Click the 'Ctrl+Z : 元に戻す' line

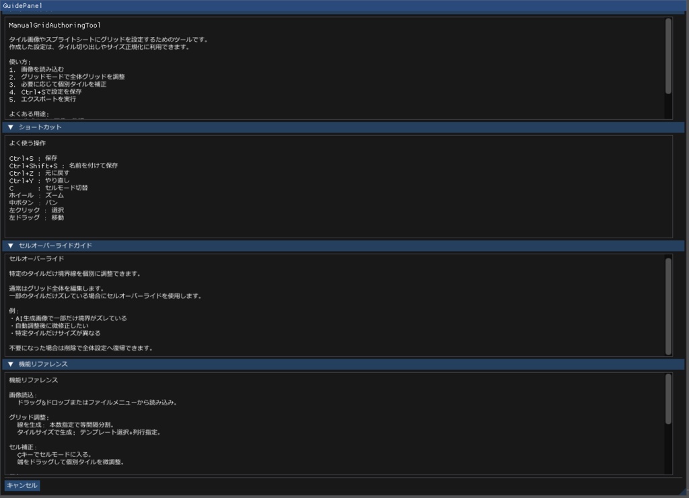(39, 173)
